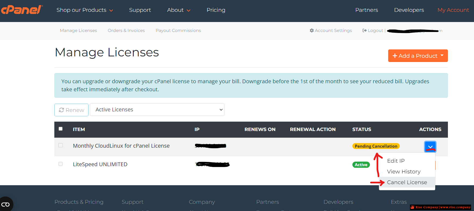
Task: Click the cPanel logo
Action: (x=22, y=10)
